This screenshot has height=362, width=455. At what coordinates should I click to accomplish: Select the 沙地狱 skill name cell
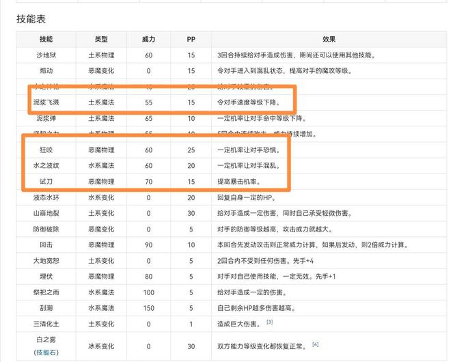(46, 55)
